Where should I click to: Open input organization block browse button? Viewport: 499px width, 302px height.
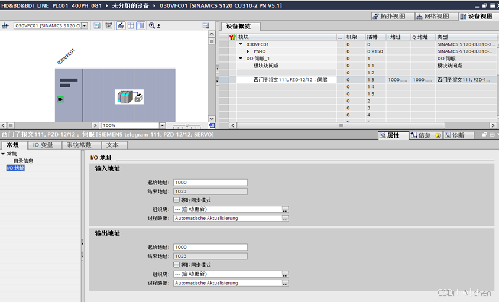coord(285,209)
